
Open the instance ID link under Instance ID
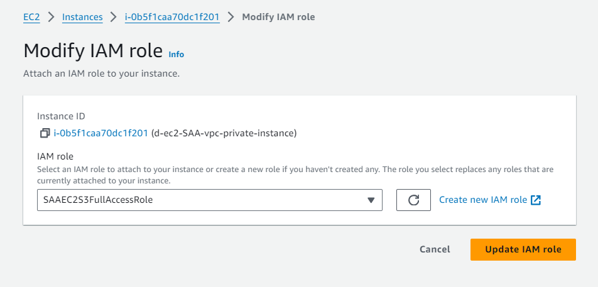[101, 133]
